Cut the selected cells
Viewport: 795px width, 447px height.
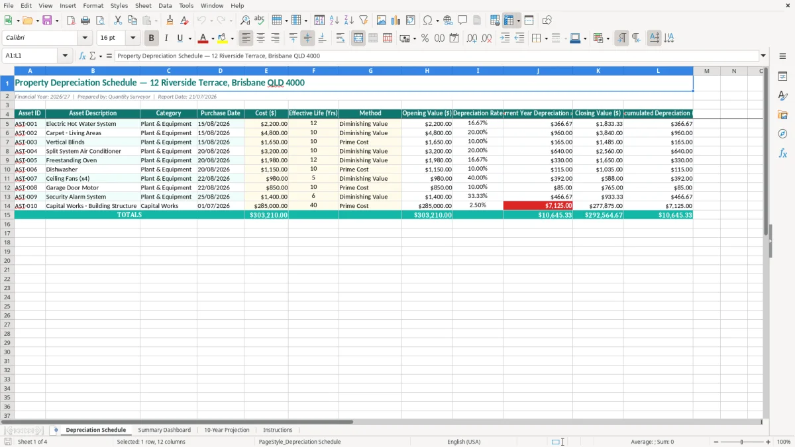(x=118, y=21)
